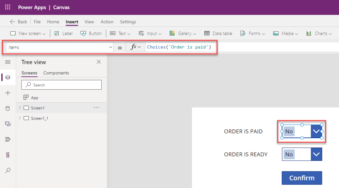Click the Insert plus icon in left sidebar
This screenshot has width=339, height=188.
(8, 93)
